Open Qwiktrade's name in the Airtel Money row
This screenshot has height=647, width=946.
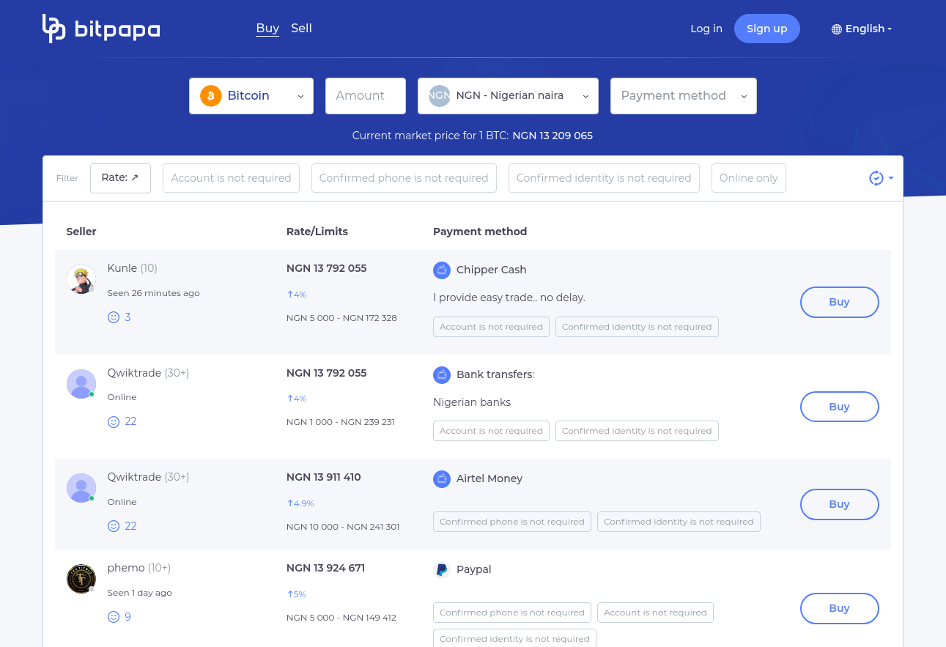(134, 477)
